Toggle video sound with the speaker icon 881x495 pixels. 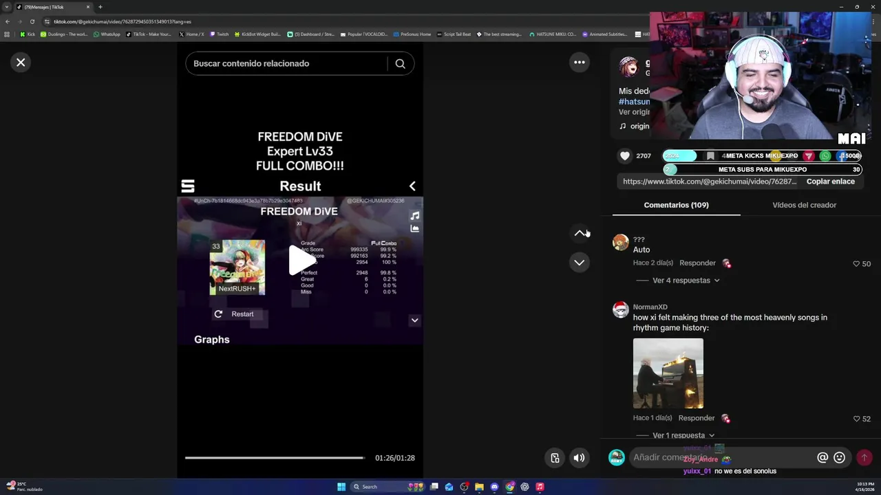[x=580, y=458]
